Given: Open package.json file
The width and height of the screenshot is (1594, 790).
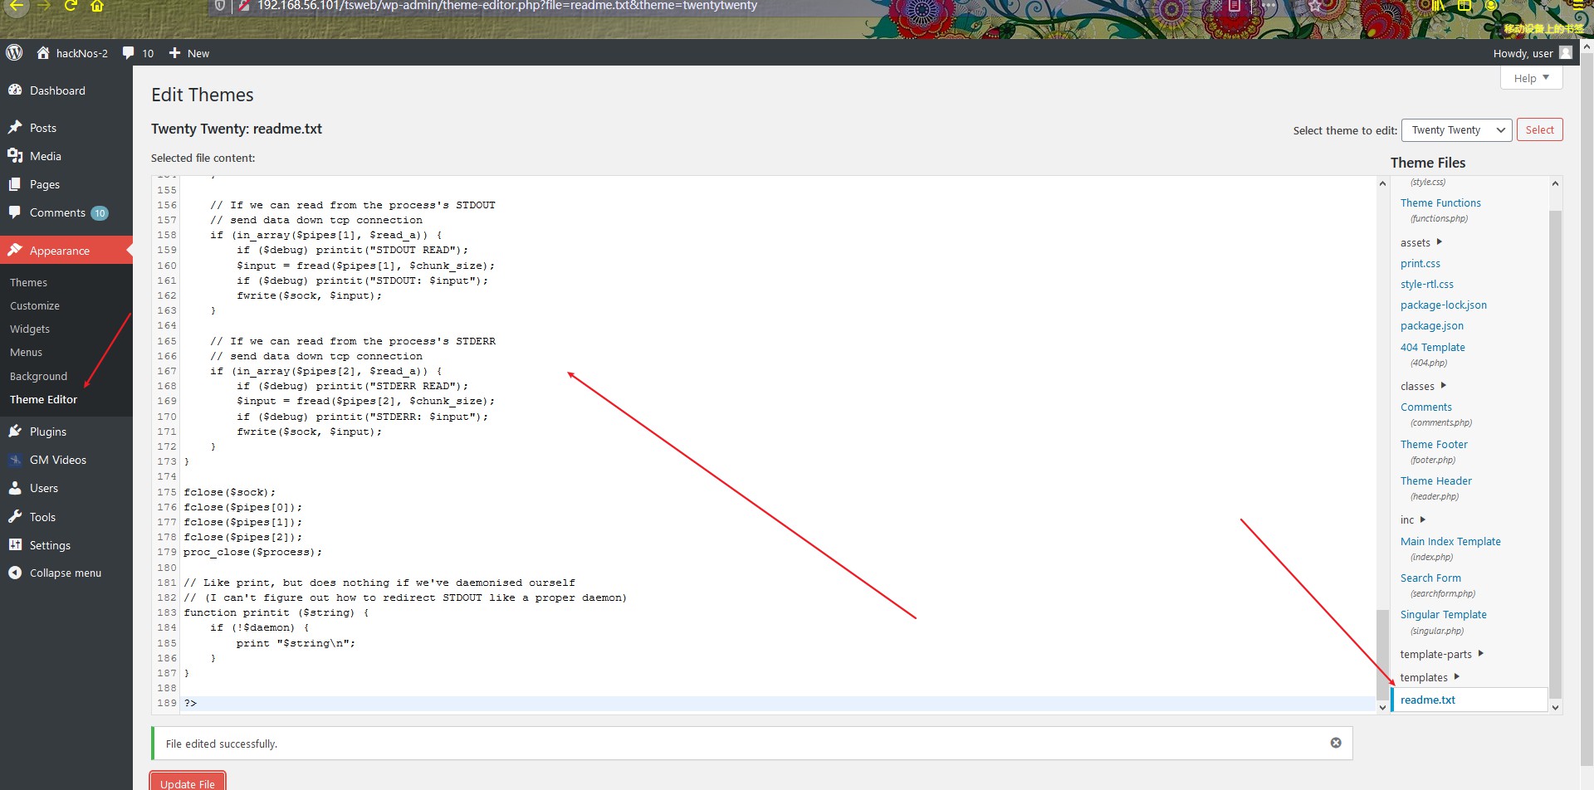Looking at the screenshot, I should tap(1432, 325).
